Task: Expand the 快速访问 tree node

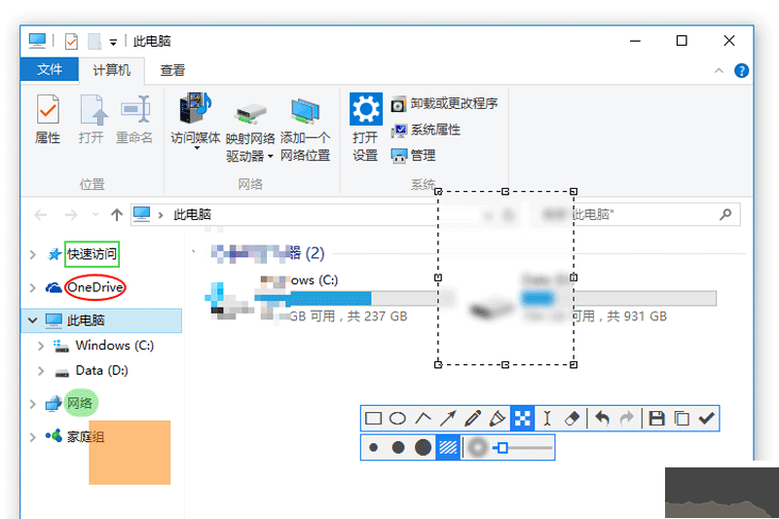Action: [33, 255]
